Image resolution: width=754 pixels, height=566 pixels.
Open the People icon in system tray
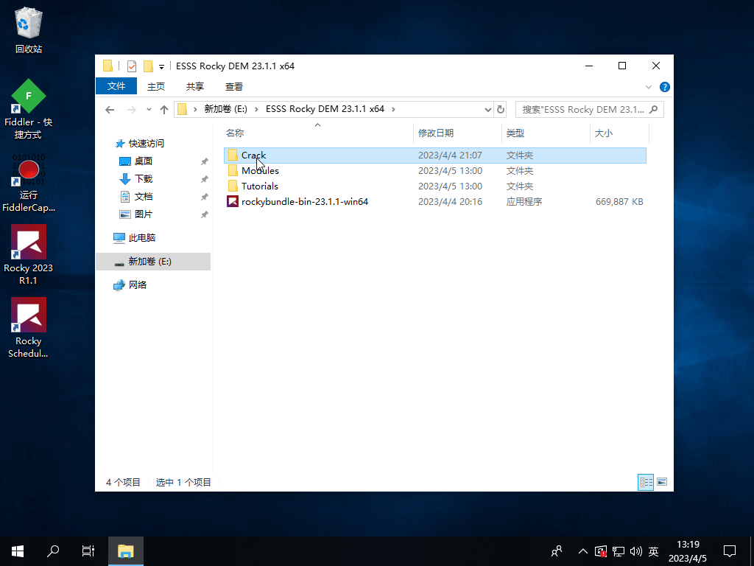557,551
